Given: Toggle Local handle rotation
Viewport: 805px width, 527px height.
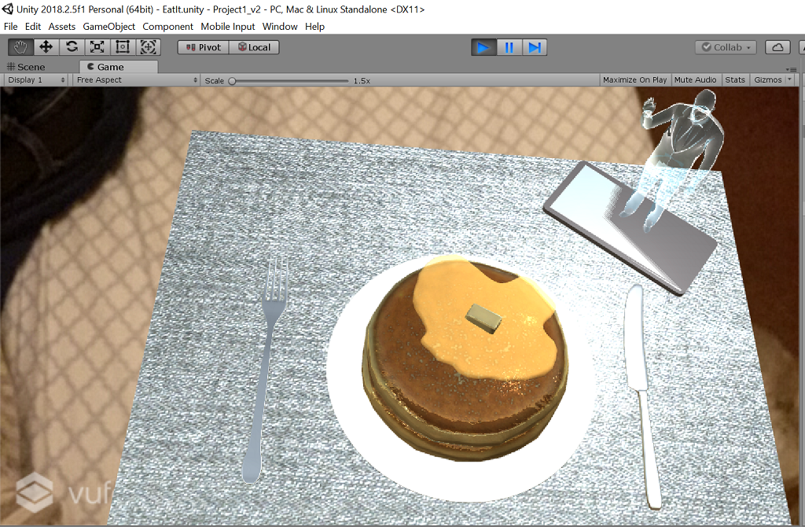Looking at the screenshot, I should tap(254, 47).
